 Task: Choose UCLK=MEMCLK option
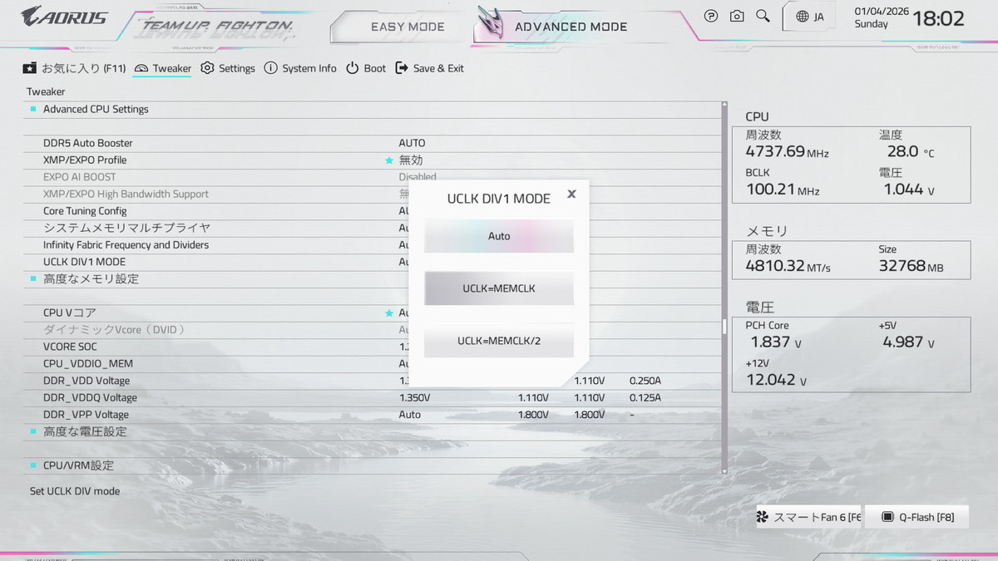(x=499, y=288)
